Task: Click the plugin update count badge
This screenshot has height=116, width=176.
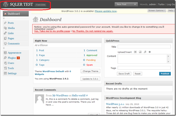Action: (x=18, y=58)
